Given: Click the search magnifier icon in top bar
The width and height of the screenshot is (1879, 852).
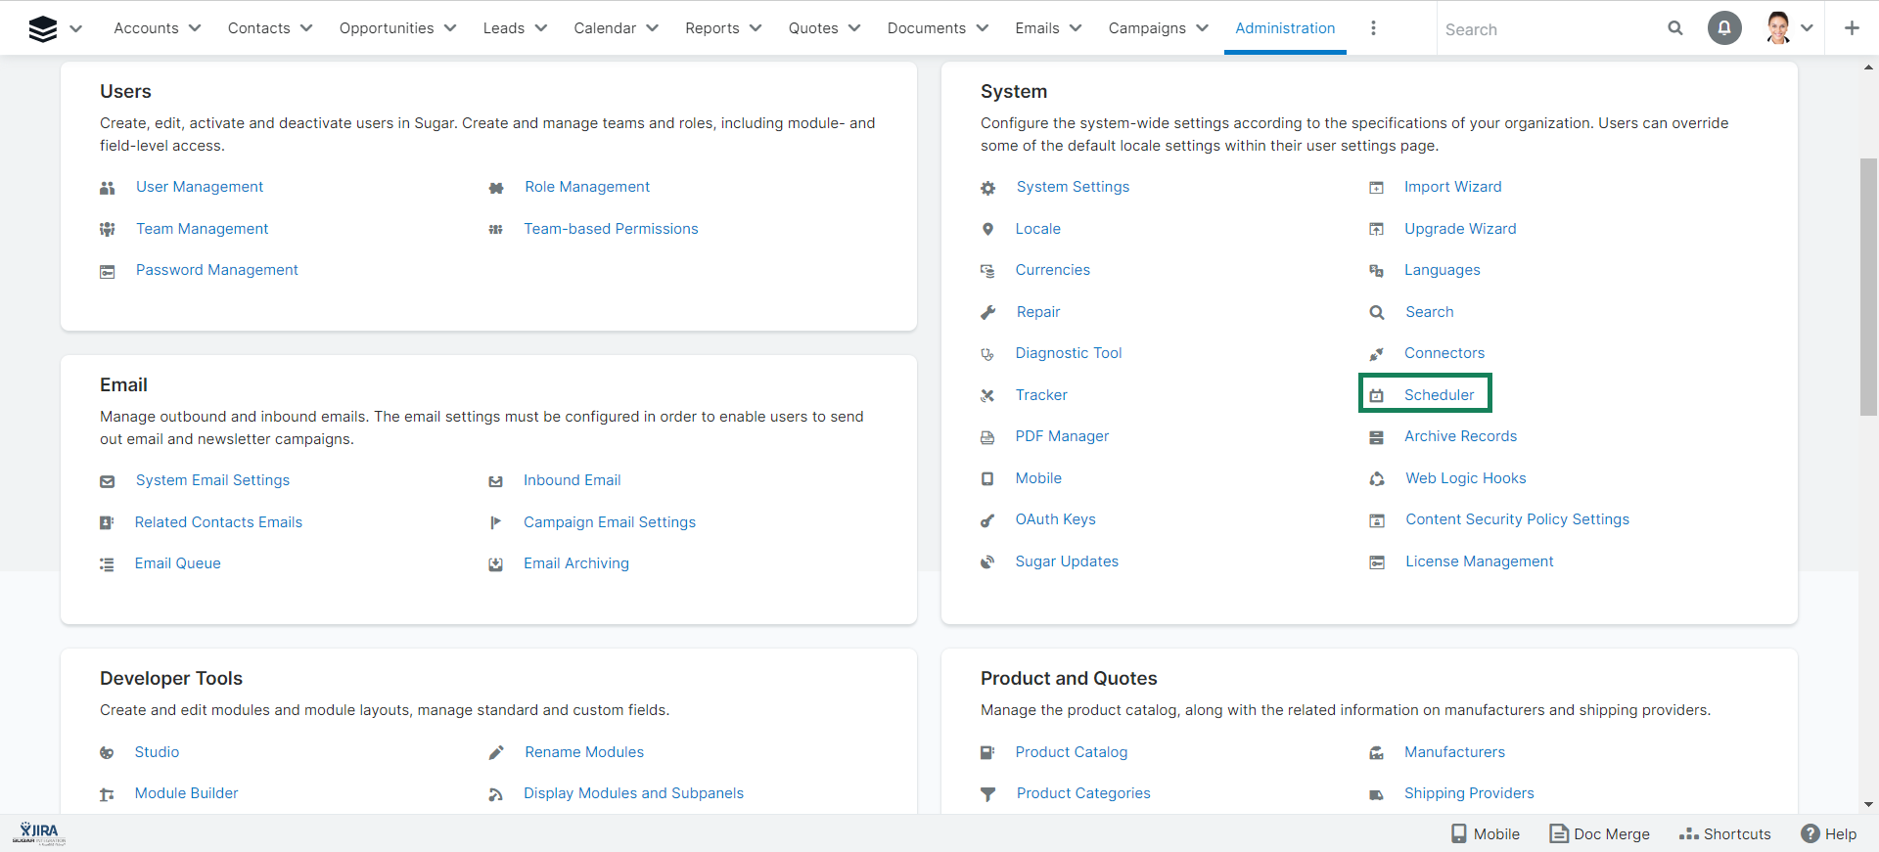Looking at the screenshot, I should [x=1675, y=28].
